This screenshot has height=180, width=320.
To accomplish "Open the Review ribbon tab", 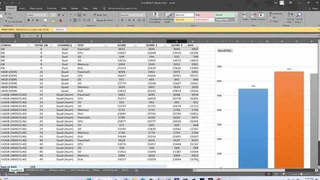I will pos(74,8).
